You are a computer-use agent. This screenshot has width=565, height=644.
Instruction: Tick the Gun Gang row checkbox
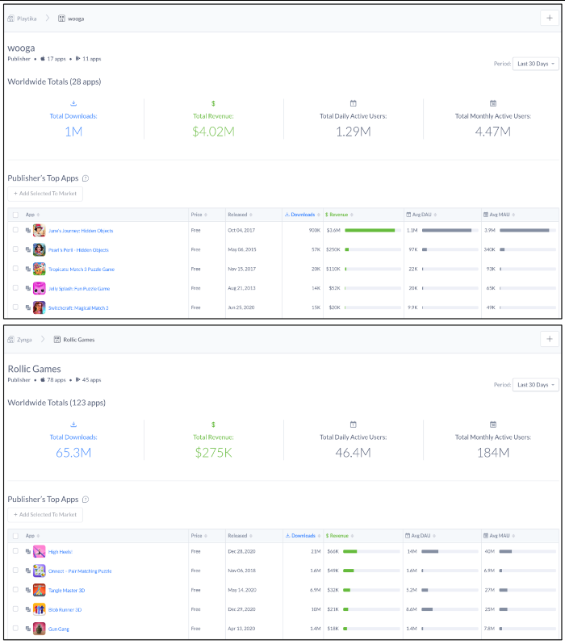(15, 629)
